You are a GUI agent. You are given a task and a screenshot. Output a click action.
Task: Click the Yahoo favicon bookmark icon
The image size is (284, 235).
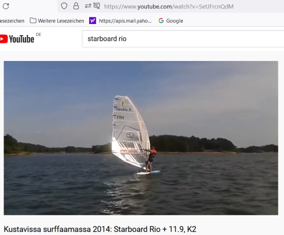click(93, 21)
